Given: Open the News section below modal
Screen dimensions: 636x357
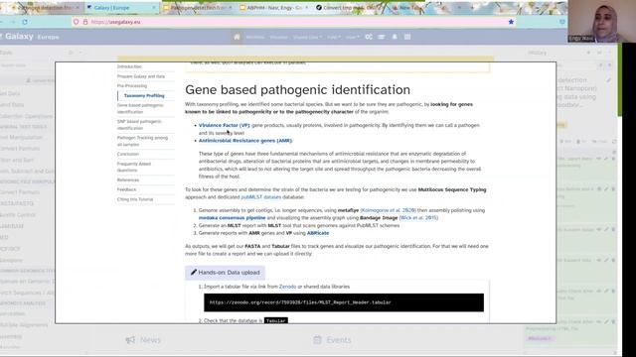Looking at the screenshot, I should click(x=143, y=340).
